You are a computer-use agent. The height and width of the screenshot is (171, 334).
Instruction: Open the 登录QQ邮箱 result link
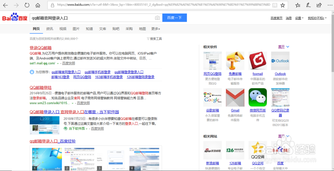pos(40,48)
